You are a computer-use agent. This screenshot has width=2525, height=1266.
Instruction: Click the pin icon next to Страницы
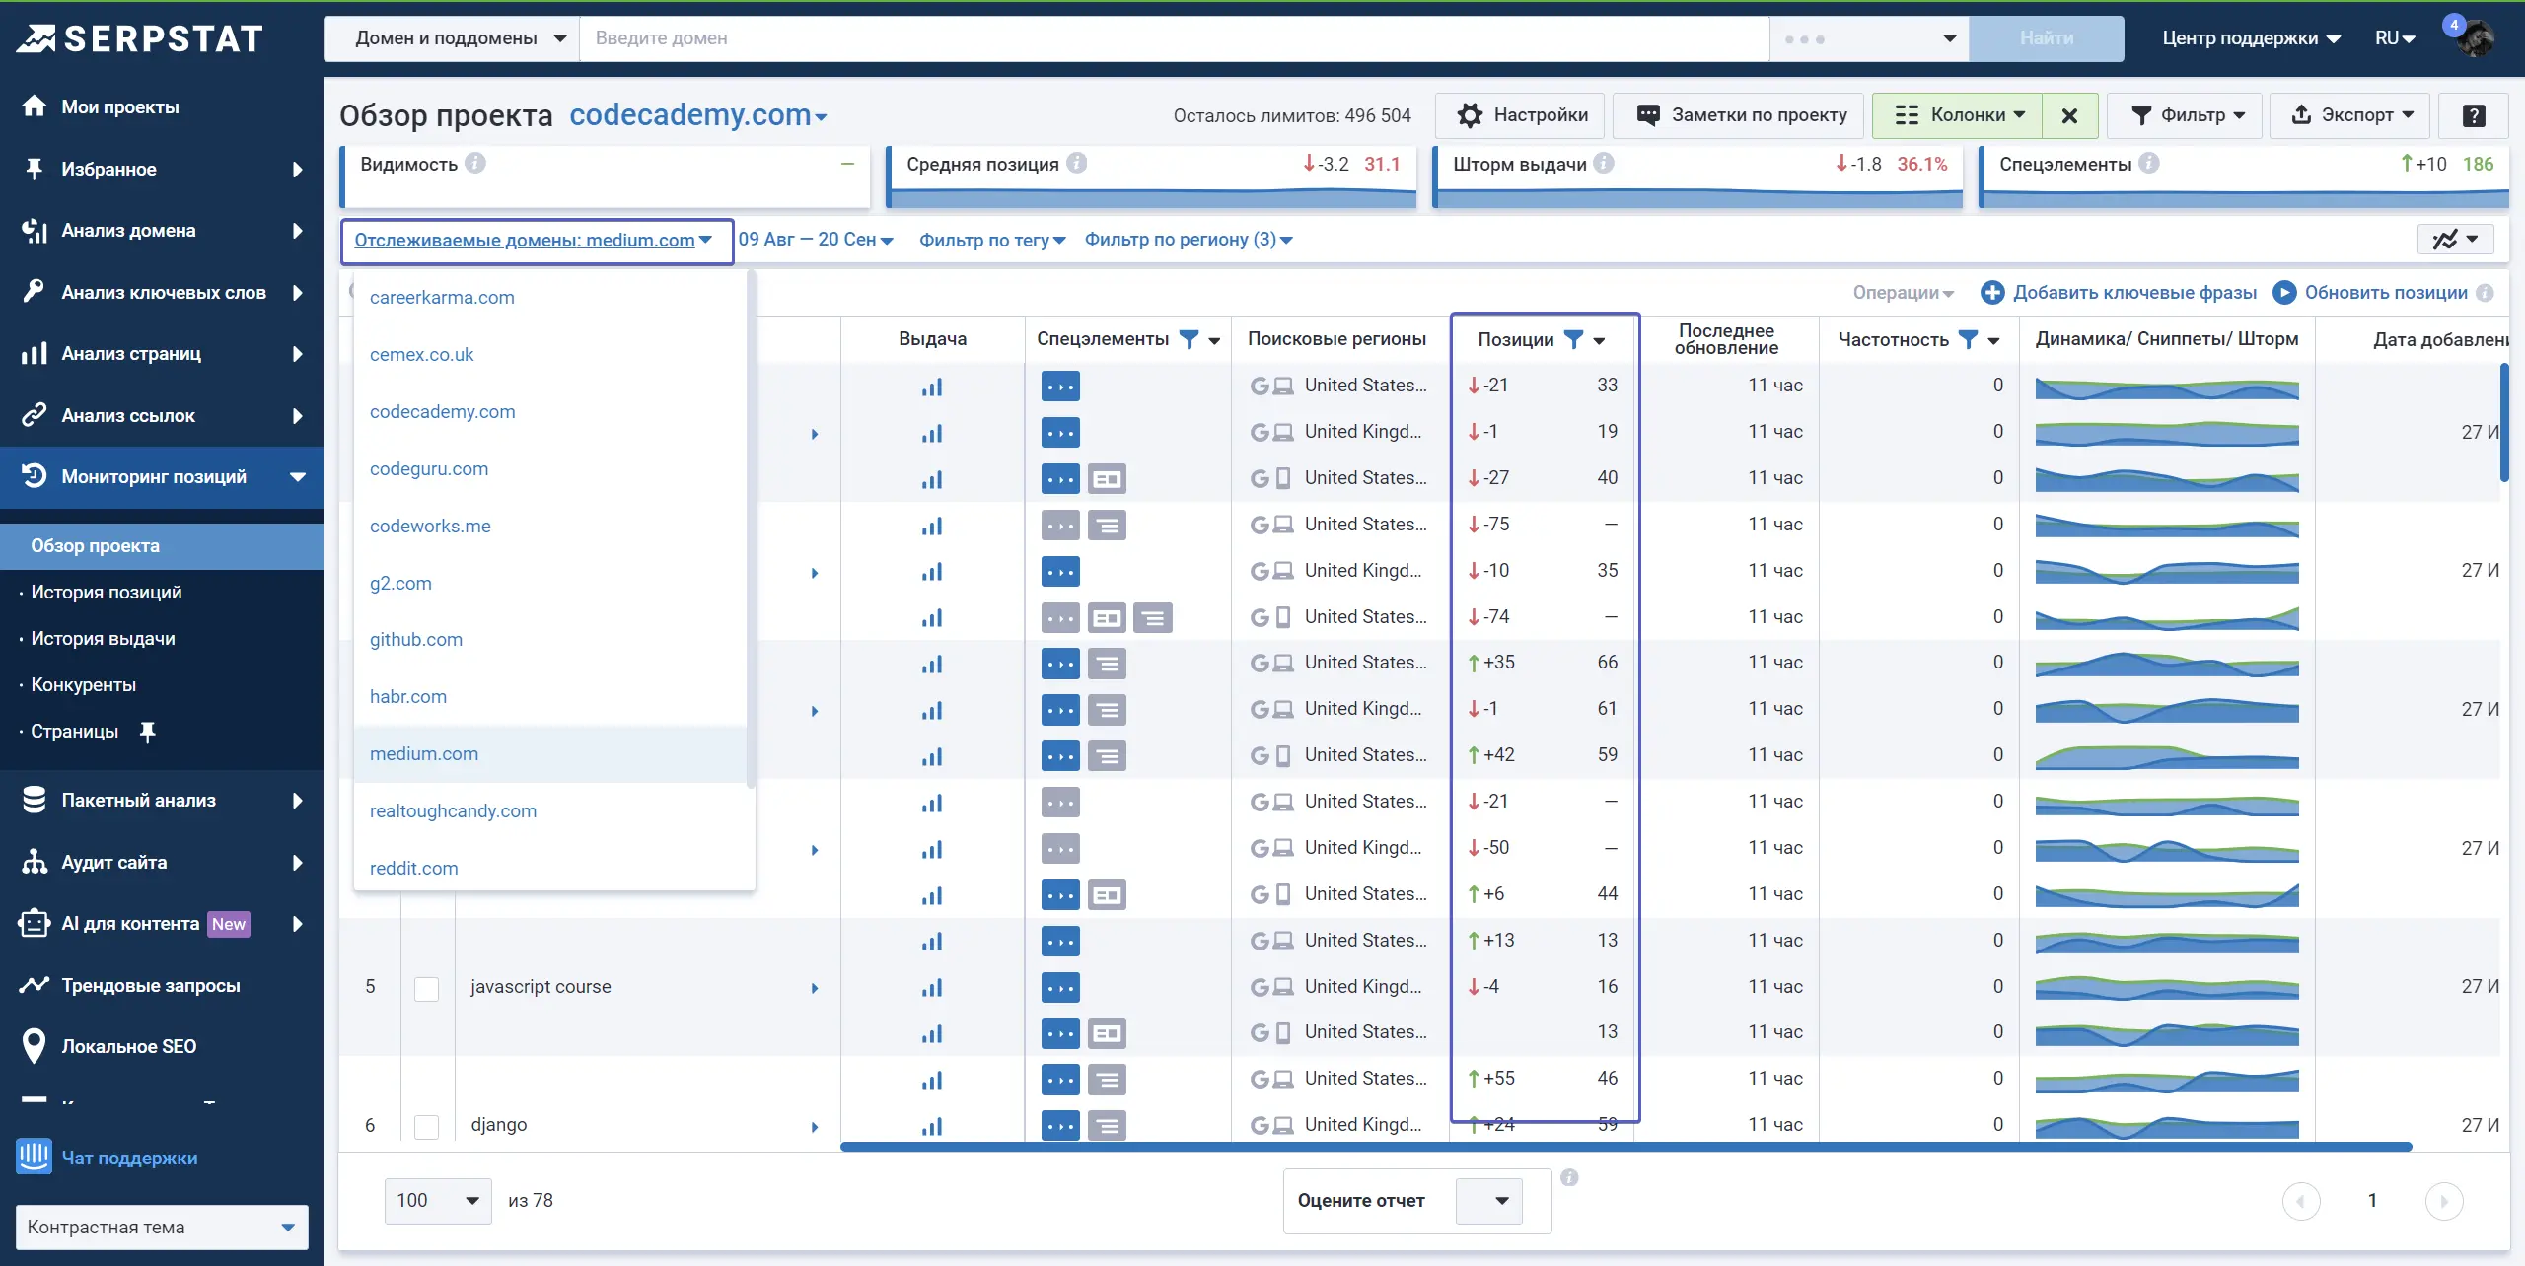(x=147, y=732)
